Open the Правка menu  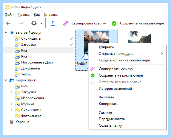click(24, 15)
